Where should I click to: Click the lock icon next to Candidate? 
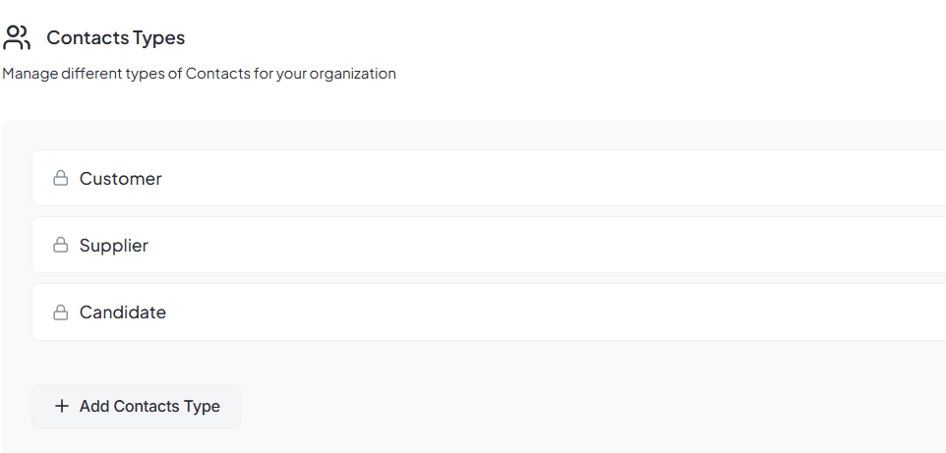pos(61,312)
